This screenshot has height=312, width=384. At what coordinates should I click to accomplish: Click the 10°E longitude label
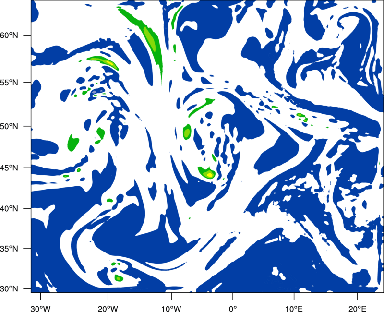(294, 309)
